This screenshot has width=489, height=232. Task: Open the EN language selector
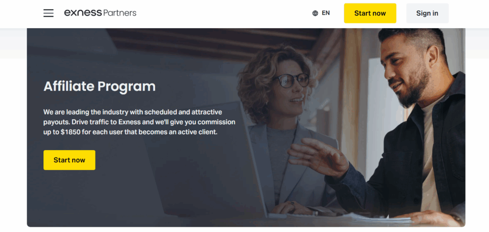point(321,13)
